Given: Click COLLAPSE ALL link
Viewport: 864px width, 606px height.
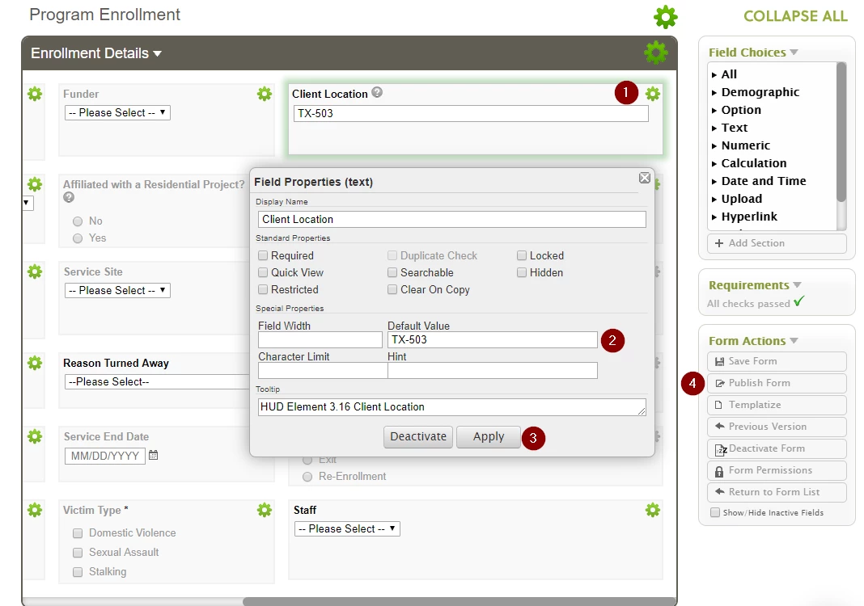Looking at the screenshot, I should click(795, 16).
